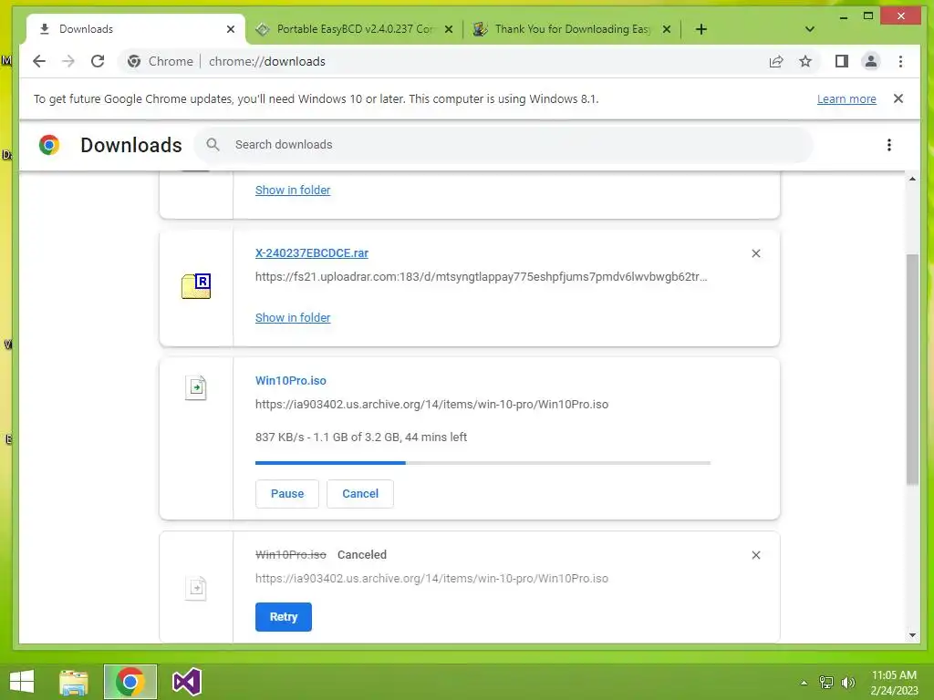Click the Chrome logo next to Downloads

(x=49, y=145)
